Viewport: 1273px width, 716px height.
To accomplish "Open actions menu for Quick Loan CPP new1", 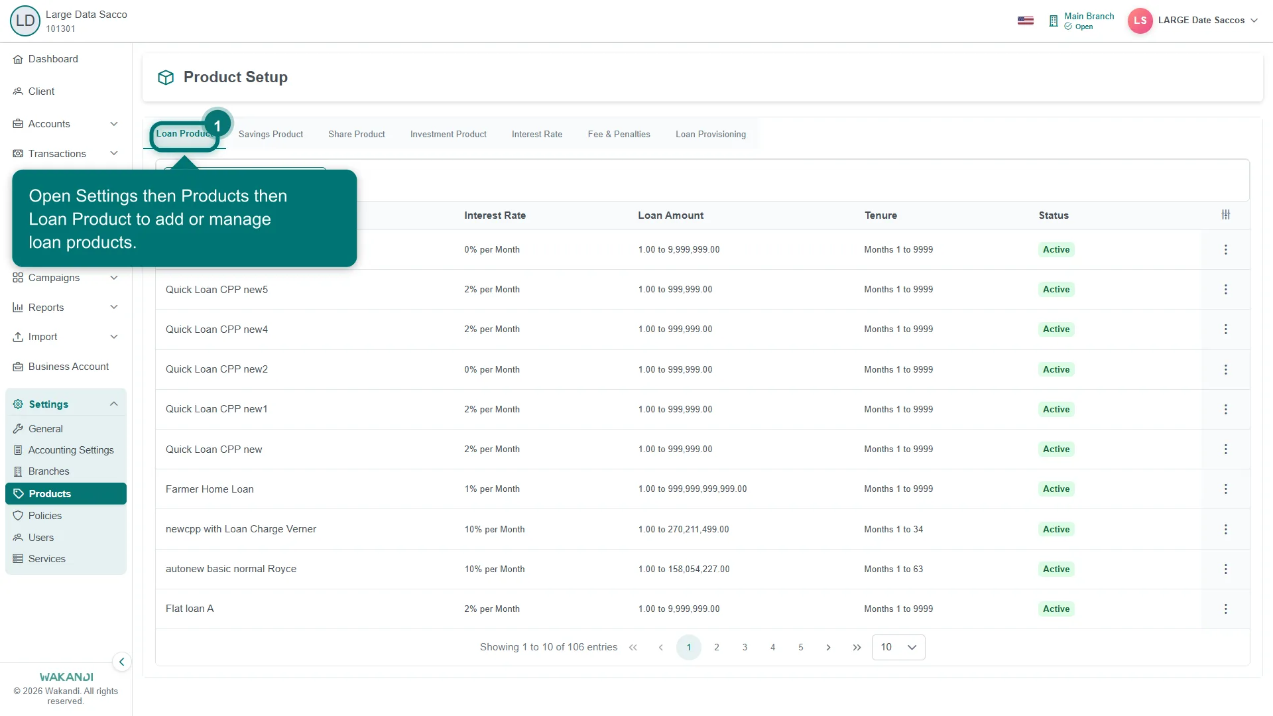I will [1226, 410].
